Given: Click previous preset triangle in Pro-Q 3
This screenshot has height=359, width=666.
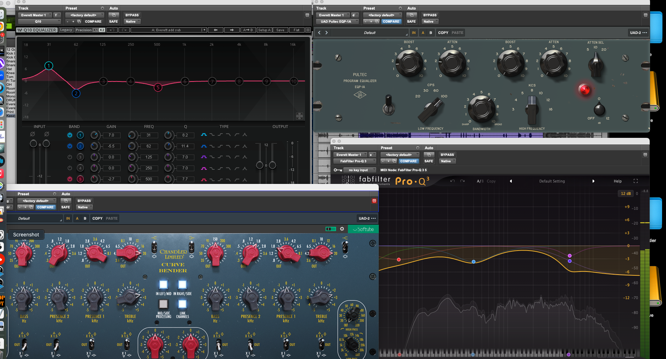Looking at the screenshot, I should (511, 181).
